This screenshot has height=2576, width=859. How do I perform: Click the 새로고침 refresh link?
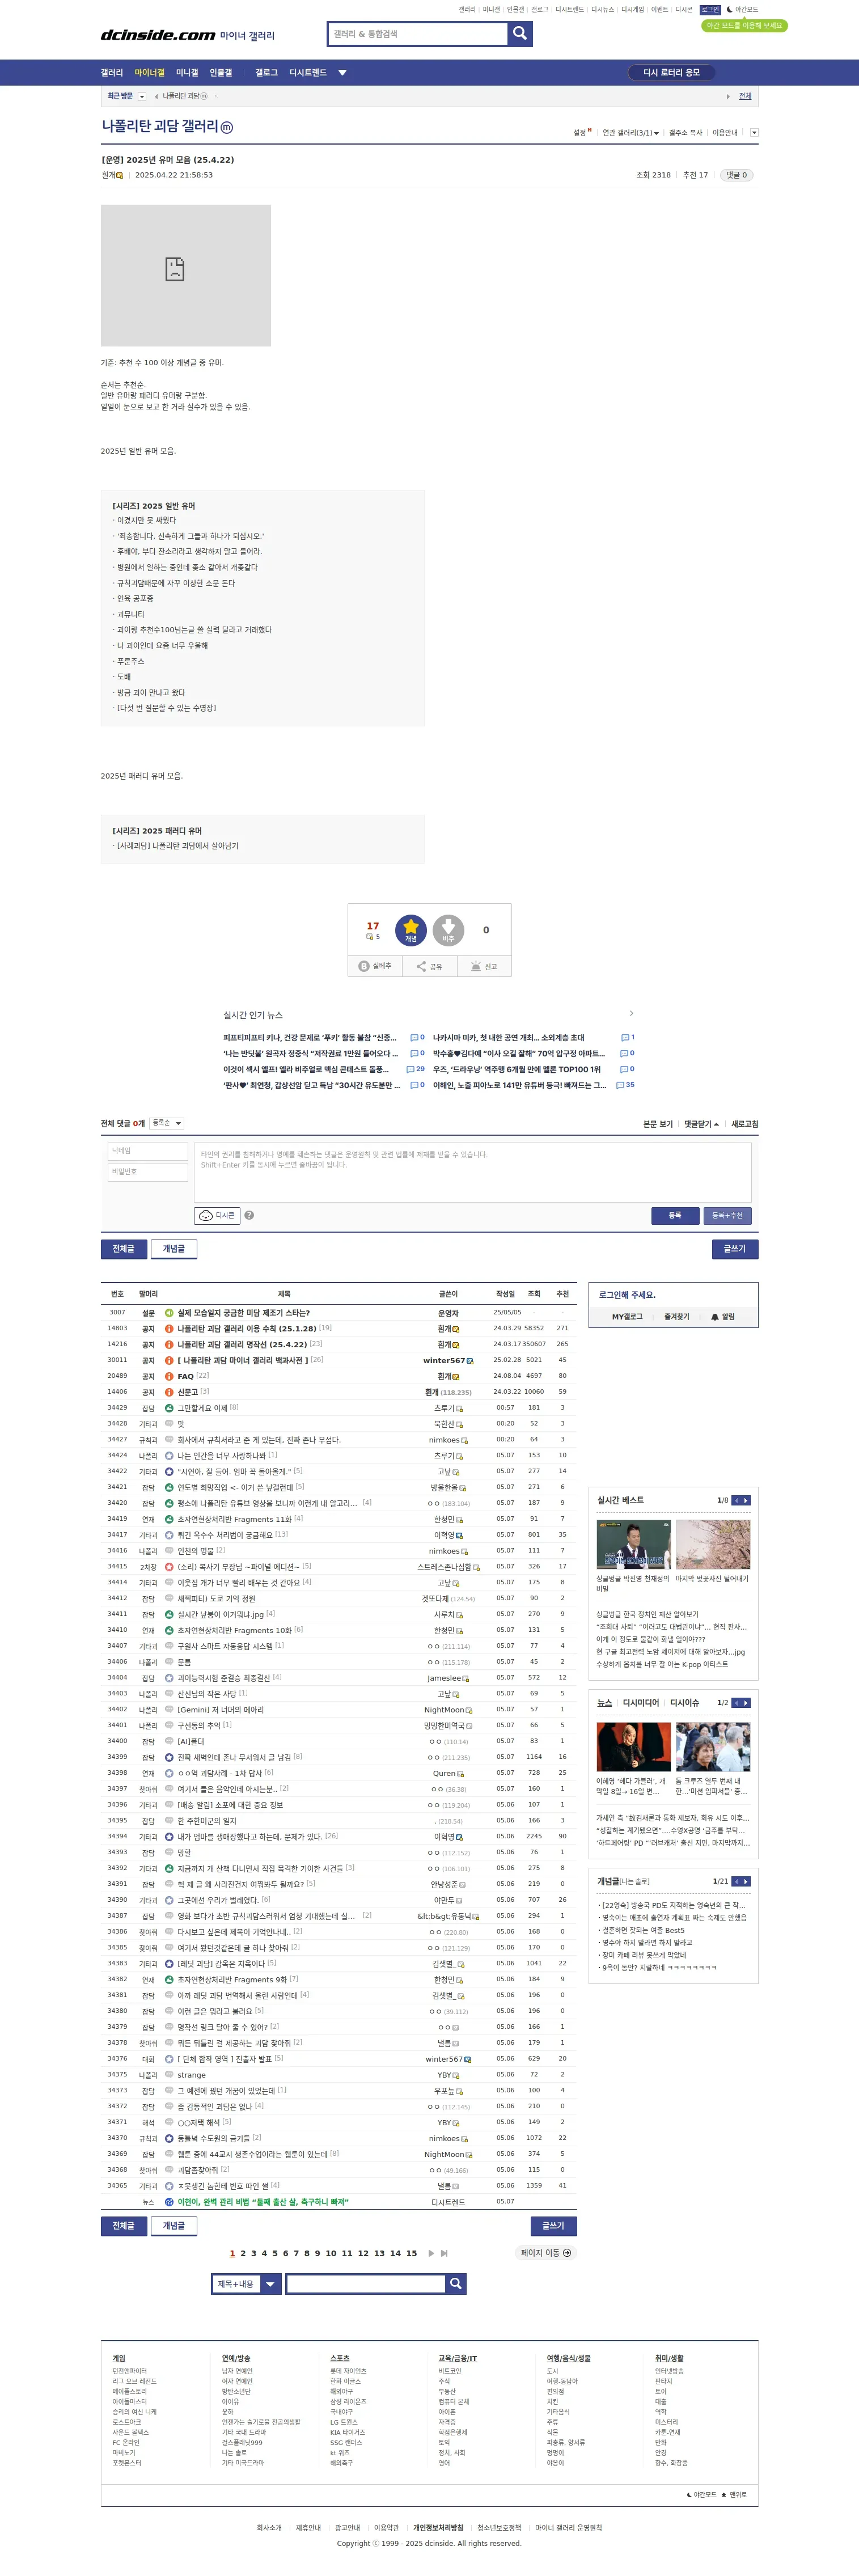pos(744,1124)
